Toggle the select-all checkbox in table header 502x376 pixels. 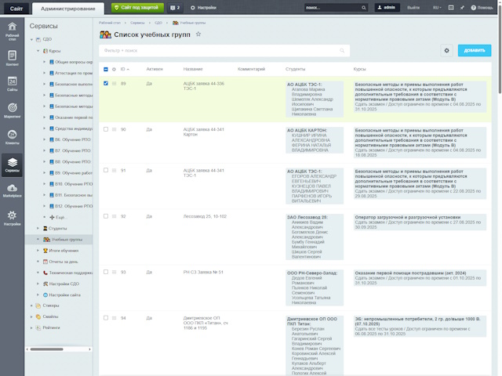(106, 69)
